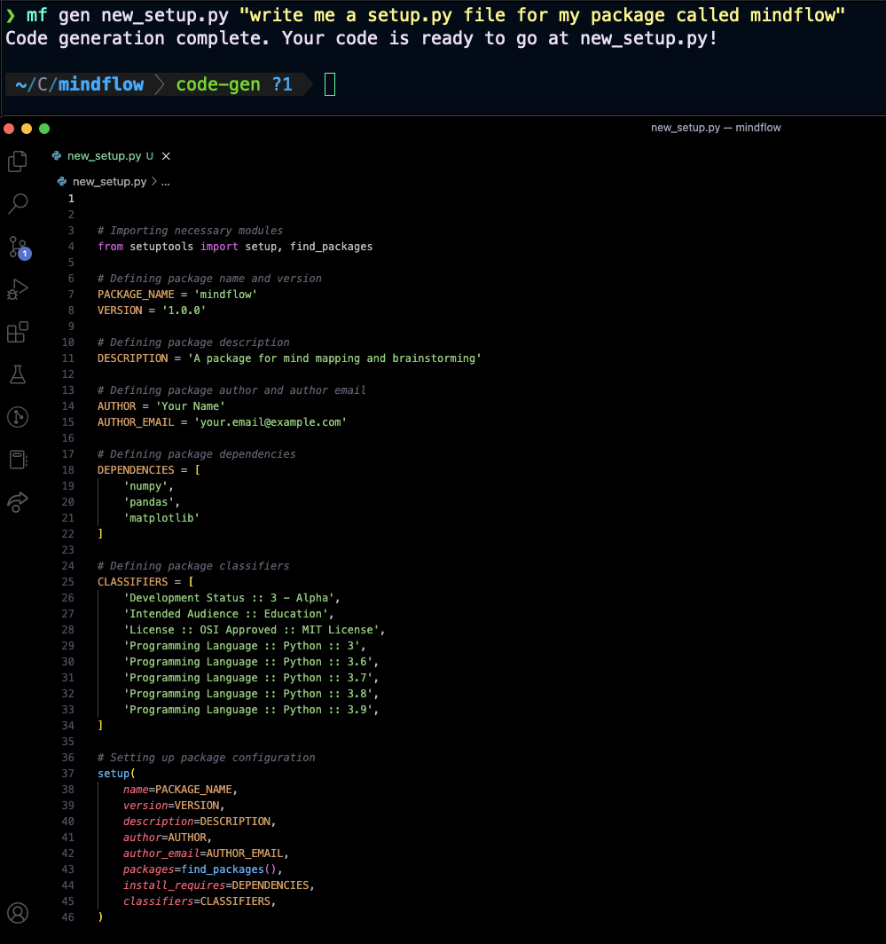Click the circular Git graph icon in sidebar
The width and height of the screenshot is (886, 944).
pos(18,417)
